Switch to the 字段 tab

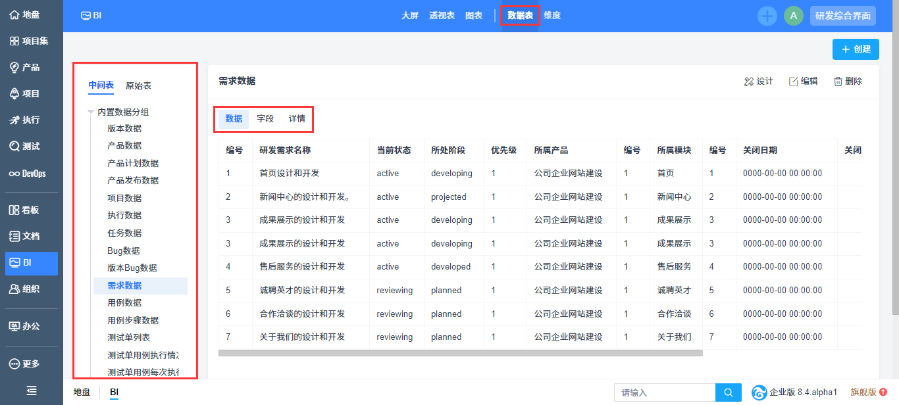(x=265, y=119)
